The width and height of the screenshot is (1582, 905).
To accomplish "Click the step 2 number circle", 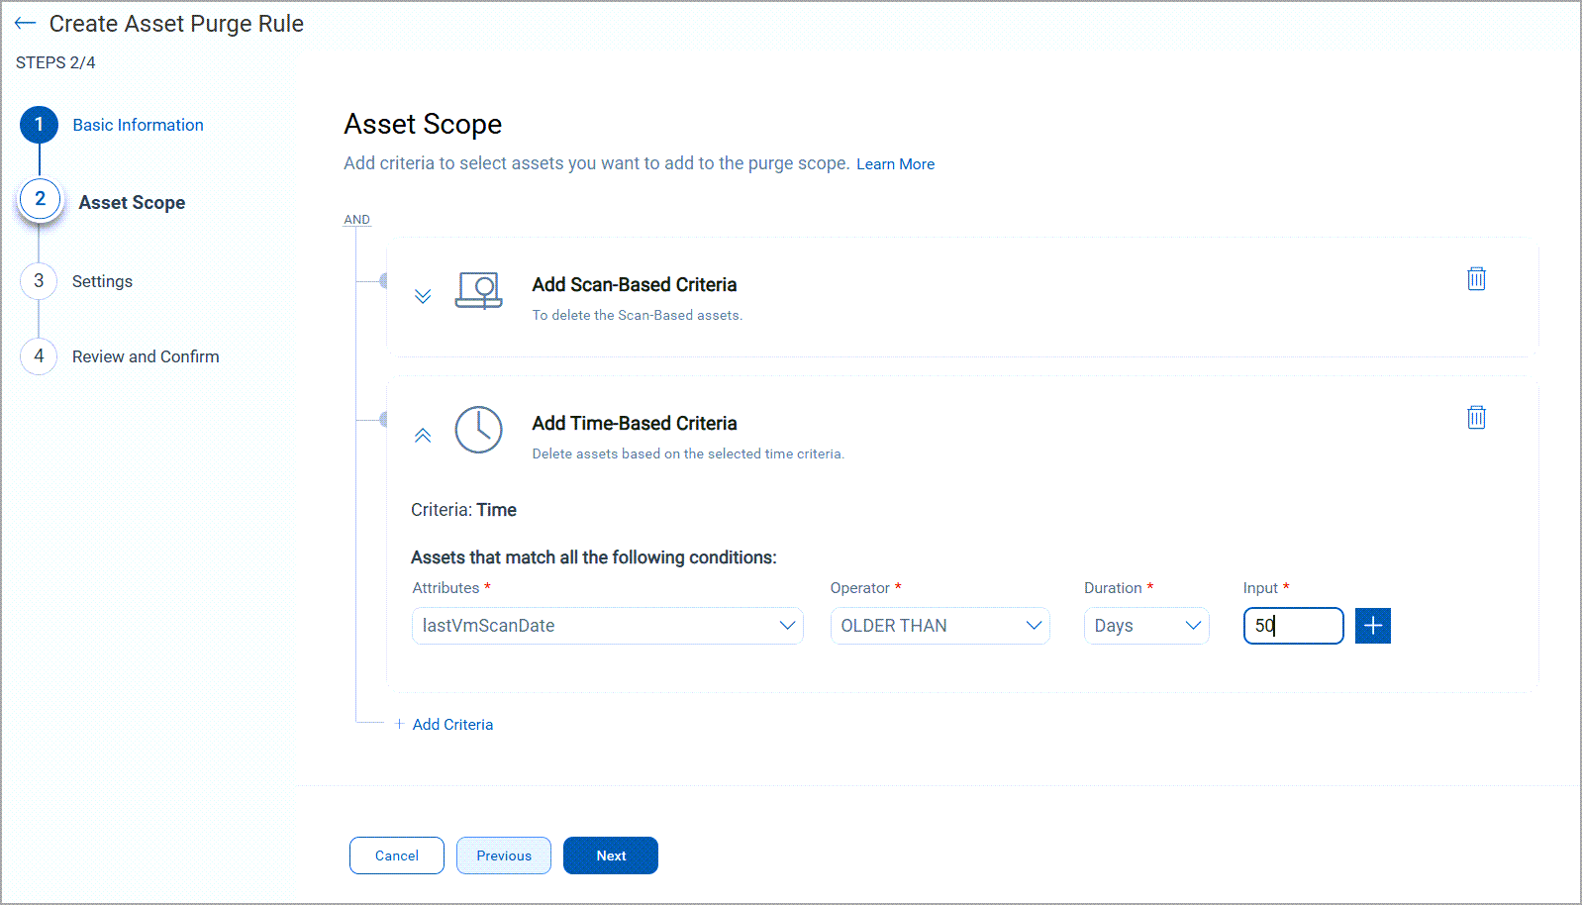I will coord(40,199).
